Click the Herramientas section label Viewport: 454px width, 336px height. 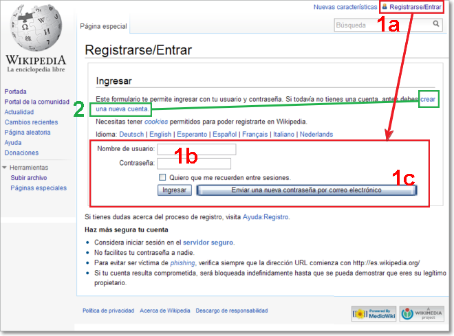tap(29, 168)
